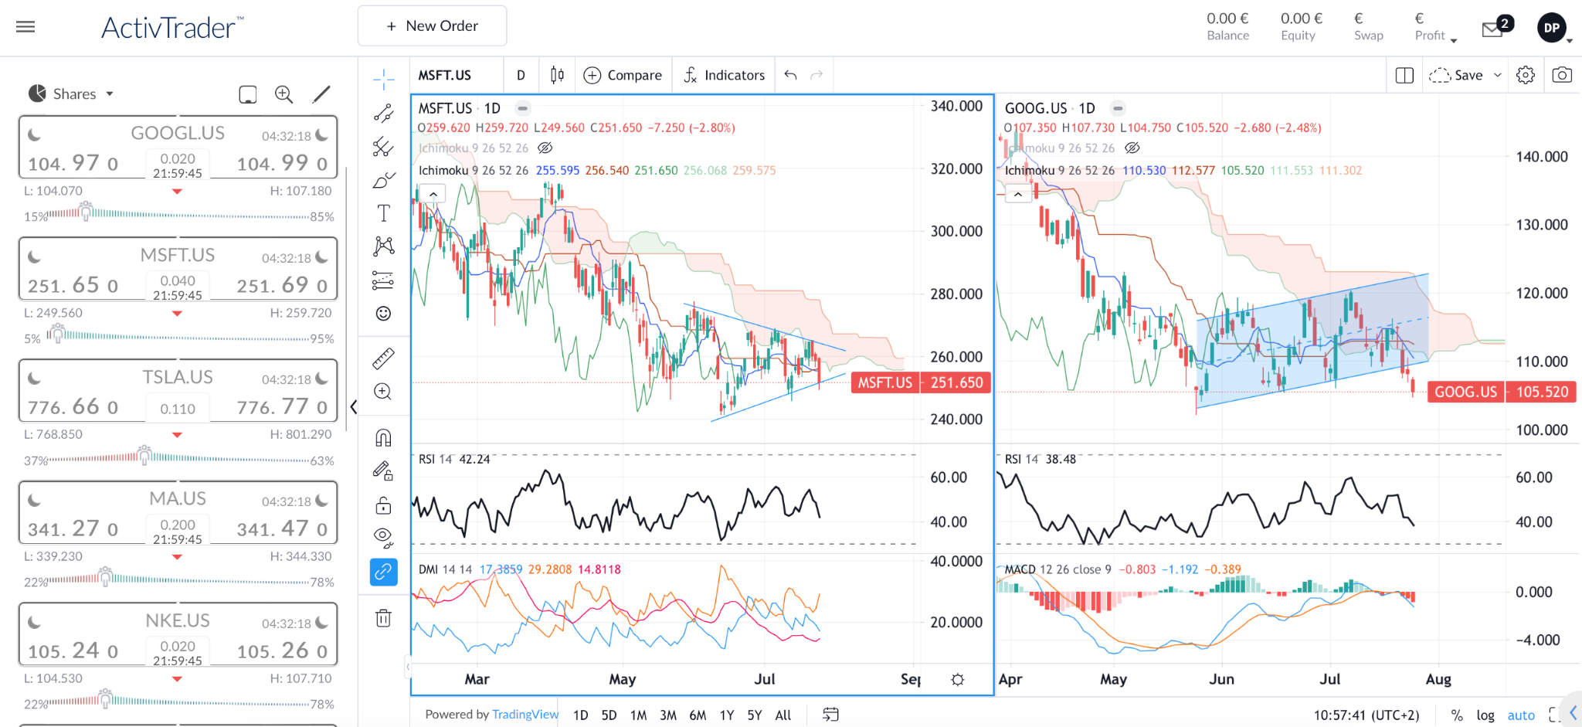Select the 1Y time range

click(727, 715)
